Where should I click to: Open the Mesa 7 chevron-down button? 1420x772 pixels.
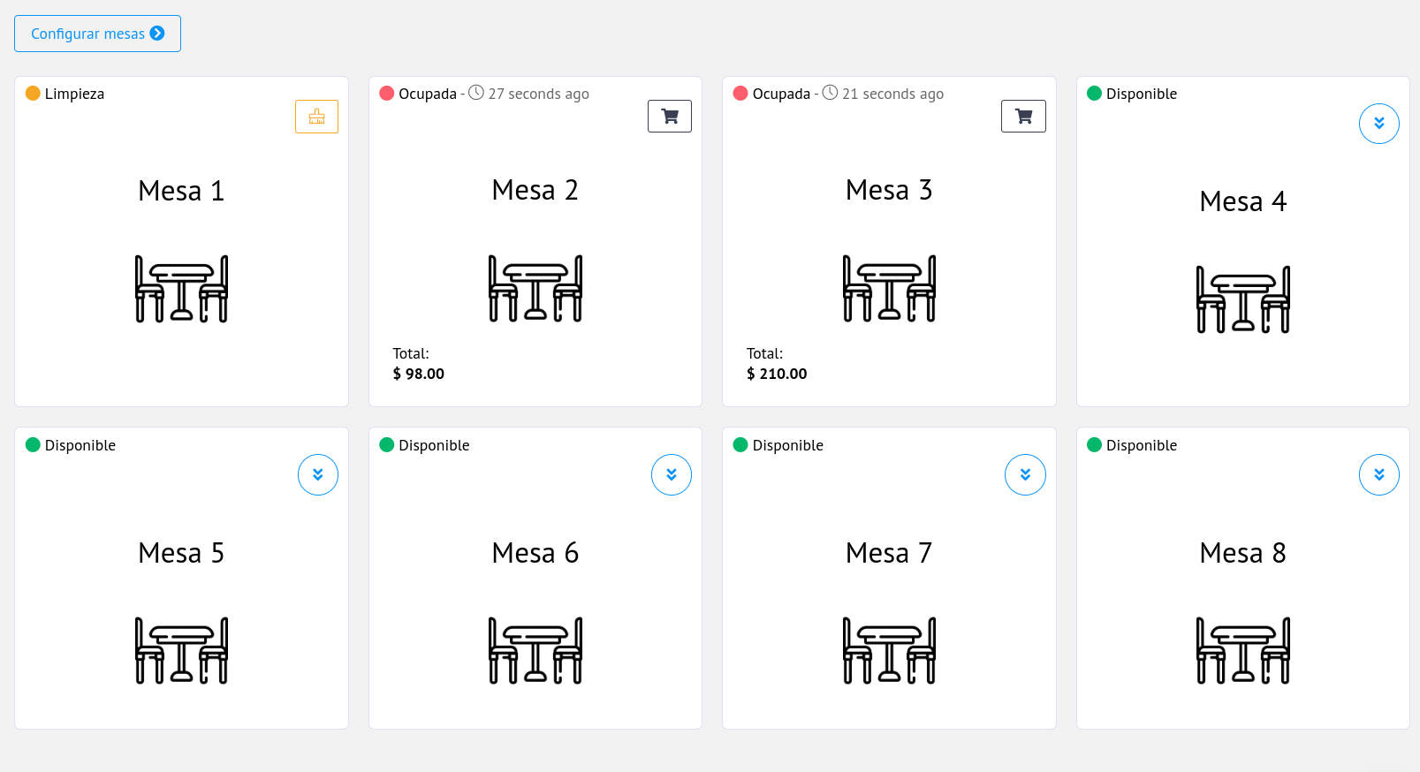[x=1025, y=475]
